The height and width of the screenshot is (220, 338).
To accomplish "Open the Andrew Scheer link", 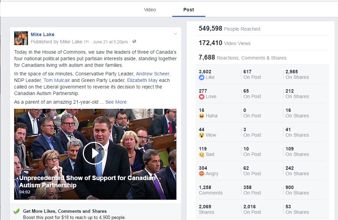I will coord(153,74).
